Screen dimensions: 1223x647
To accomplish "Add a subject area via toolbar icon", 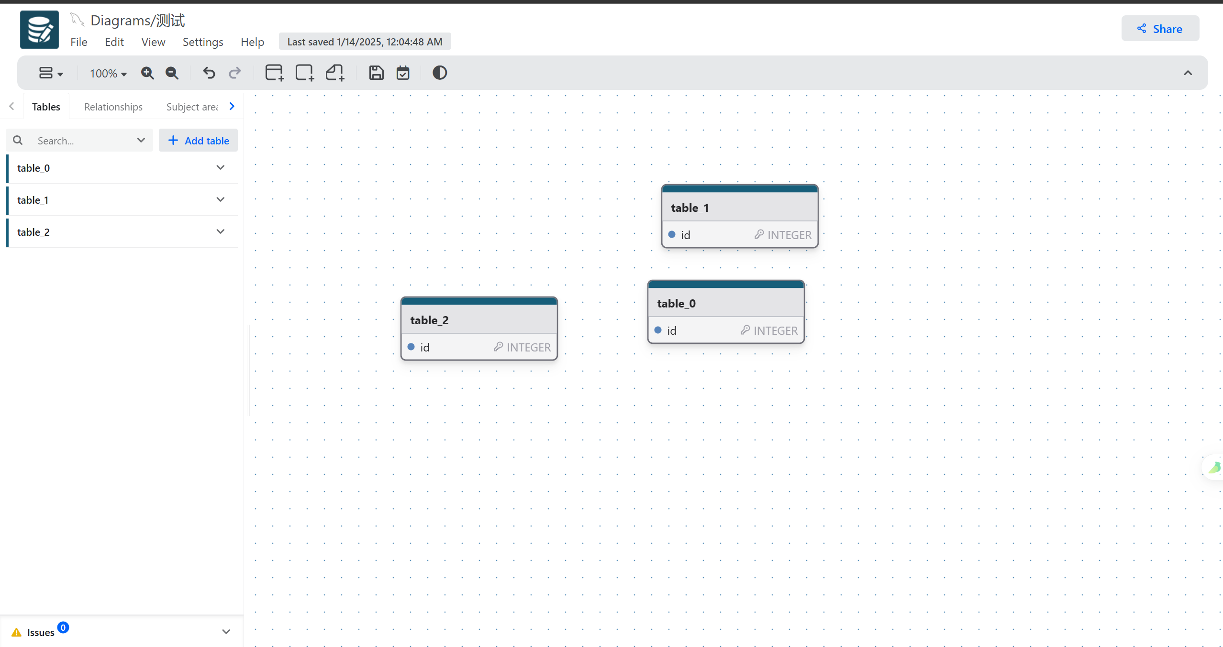I will [x=304, y=73].
